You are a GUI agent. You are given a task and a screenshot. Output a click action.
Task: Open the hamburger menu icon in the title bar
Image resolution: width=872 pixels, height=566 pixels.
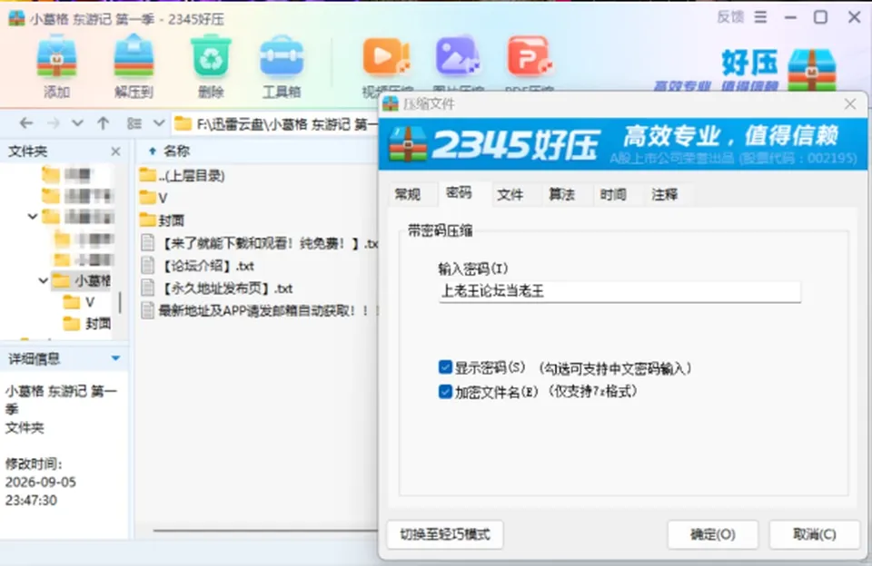pos(761,18)
